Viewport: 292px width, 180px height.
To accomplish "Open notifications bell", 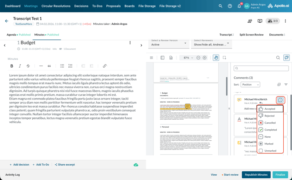I will (x=239, y=6).
